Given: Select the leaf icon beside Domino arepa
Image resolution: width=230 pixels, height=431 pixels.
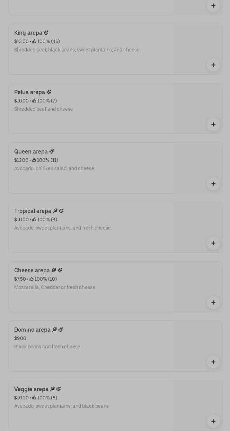Looking at the screenshot, I should tap(54, 330).
